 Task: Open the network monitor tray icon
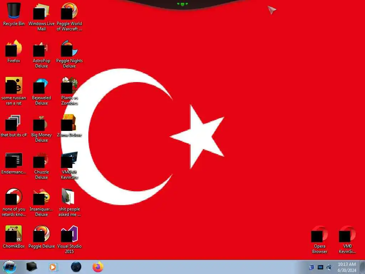point(320,267)
